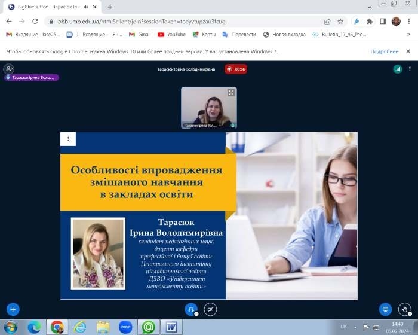The image size is (418, 335).
Task: Toggle the users list panel icon
Action: 8,69
